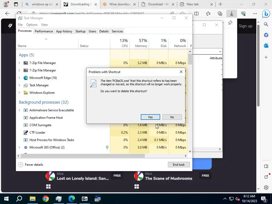272x204 pixels.
Task: Click the Sign up link on Game Jolt
Action: [245, 26]
